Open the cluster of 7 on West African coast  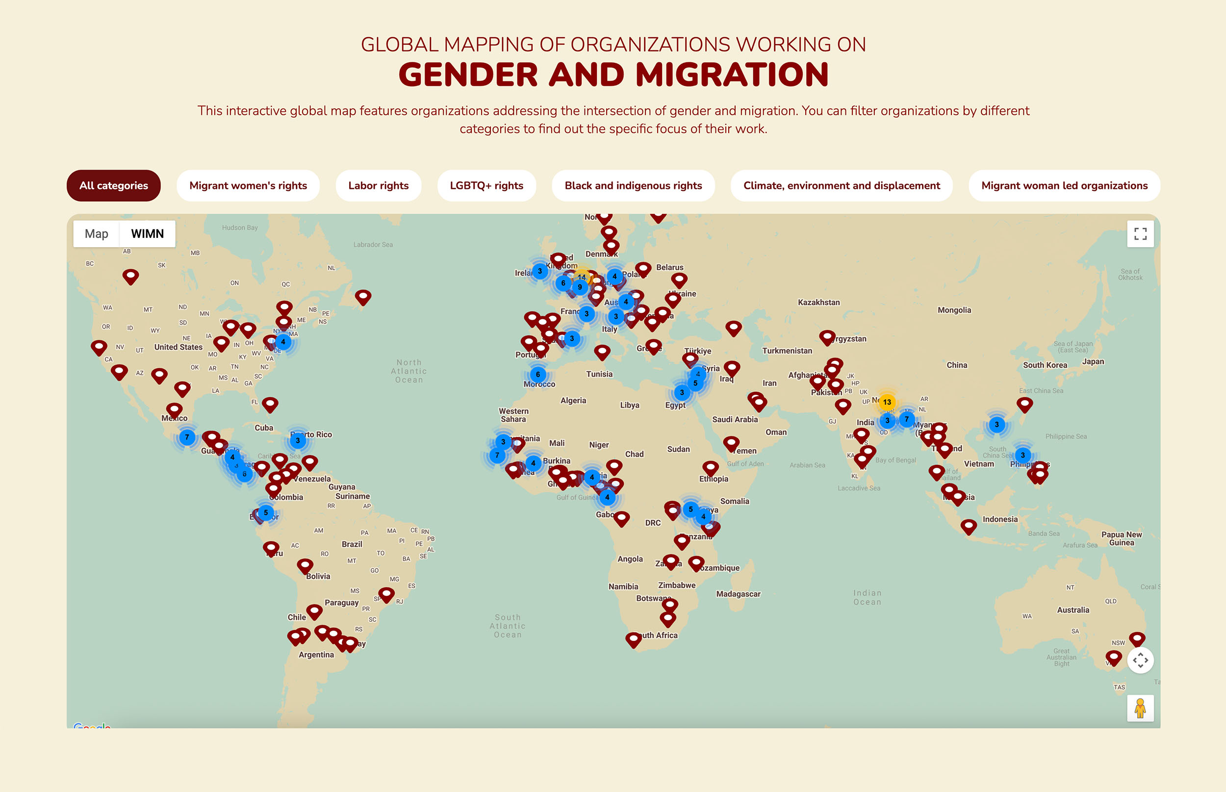click(x=497, y=455)
